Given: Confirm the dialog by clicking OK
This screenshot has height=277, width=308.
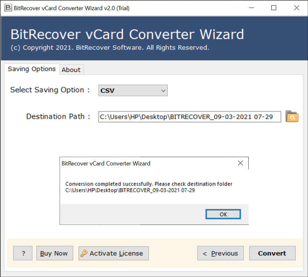Looking at the screenshot, I should 223,214.
